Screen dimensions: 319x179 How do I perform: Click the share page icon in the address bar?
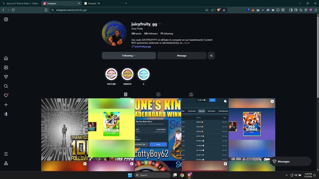pyautogui.click(x=212, y=10)
